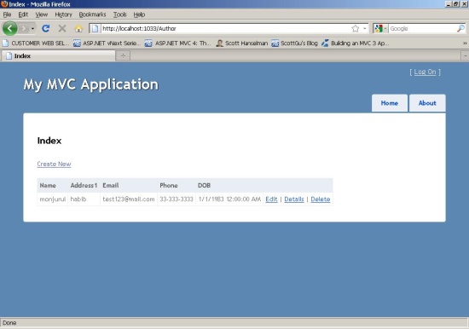Open the Tools menu
This screenshot has width=469, height=329.
tap(119, 14)
